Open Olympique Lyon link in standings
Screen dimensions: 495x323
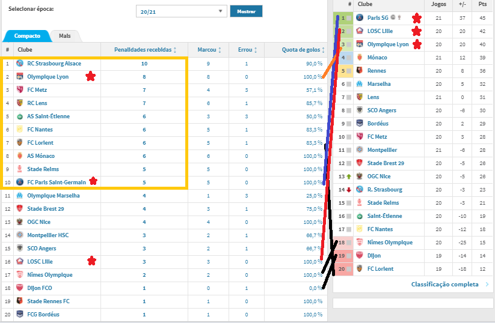[388, 44]
